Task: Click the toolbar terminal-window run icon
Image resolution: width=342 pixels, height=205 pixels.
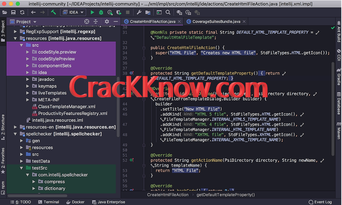Action: click(x=159, y=12)
